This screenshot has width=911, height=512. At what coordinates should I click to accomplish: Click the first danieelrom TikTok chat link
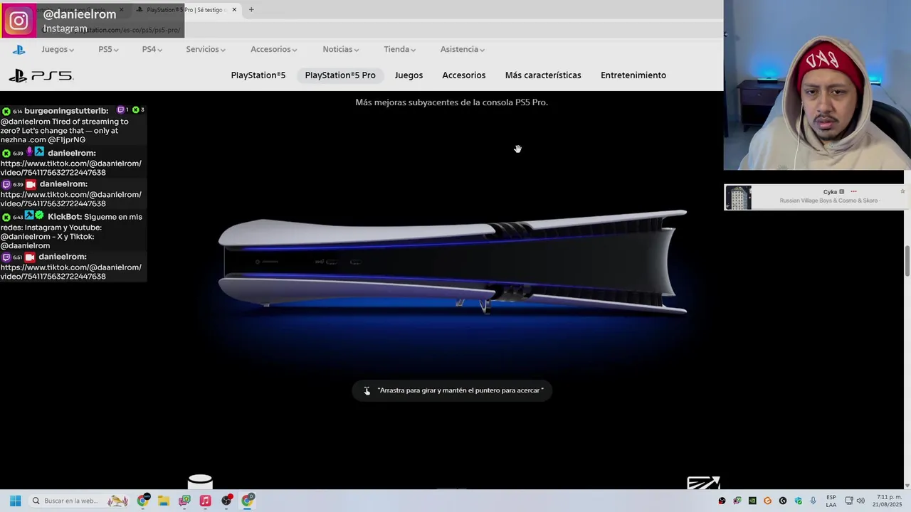tap(71, 168)
